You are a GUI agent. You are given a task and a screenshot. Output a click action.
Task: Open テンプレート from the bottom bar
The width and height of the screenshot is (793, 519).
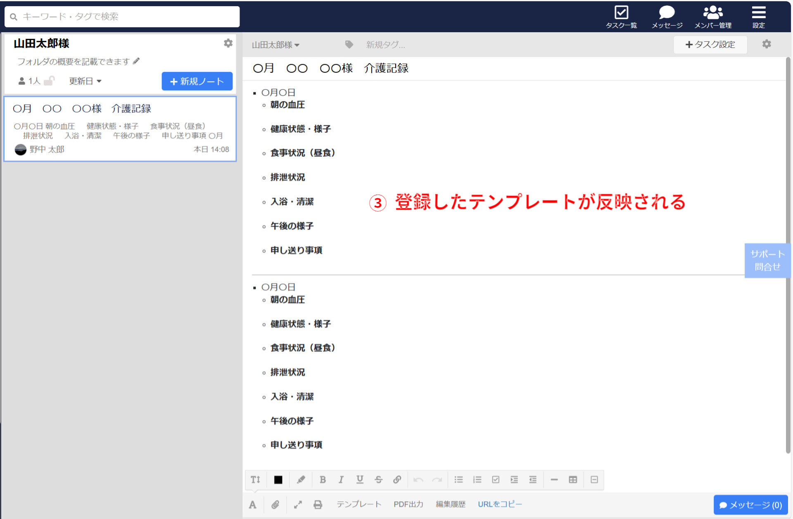coord(359,504)
